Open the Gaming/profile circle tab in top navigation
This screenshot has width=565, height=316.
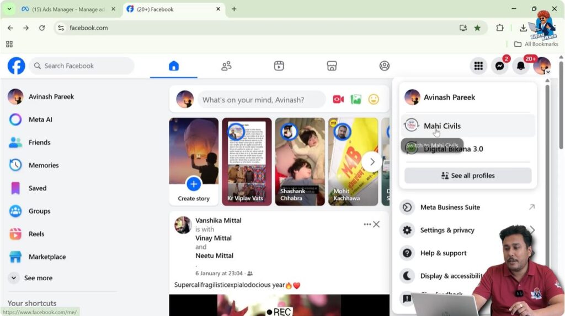384,66
